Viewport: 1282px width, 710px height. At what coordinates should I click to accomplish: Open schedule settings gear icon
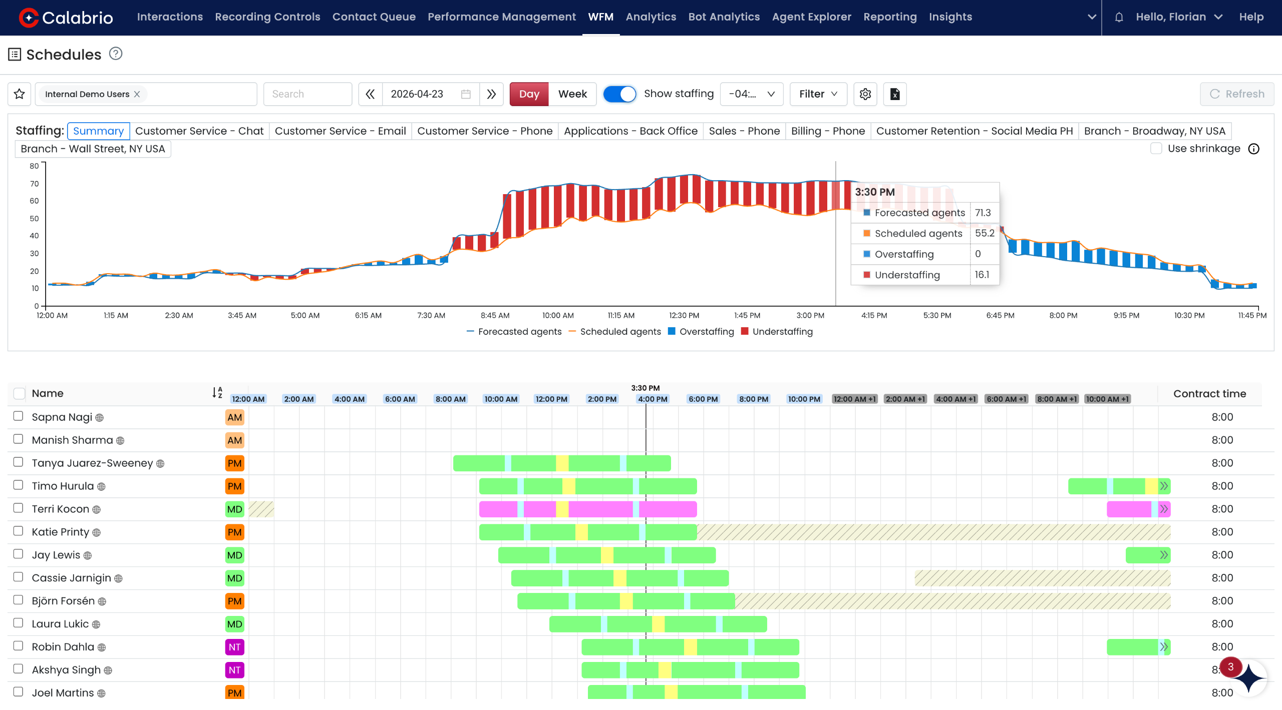click(865, 94)
